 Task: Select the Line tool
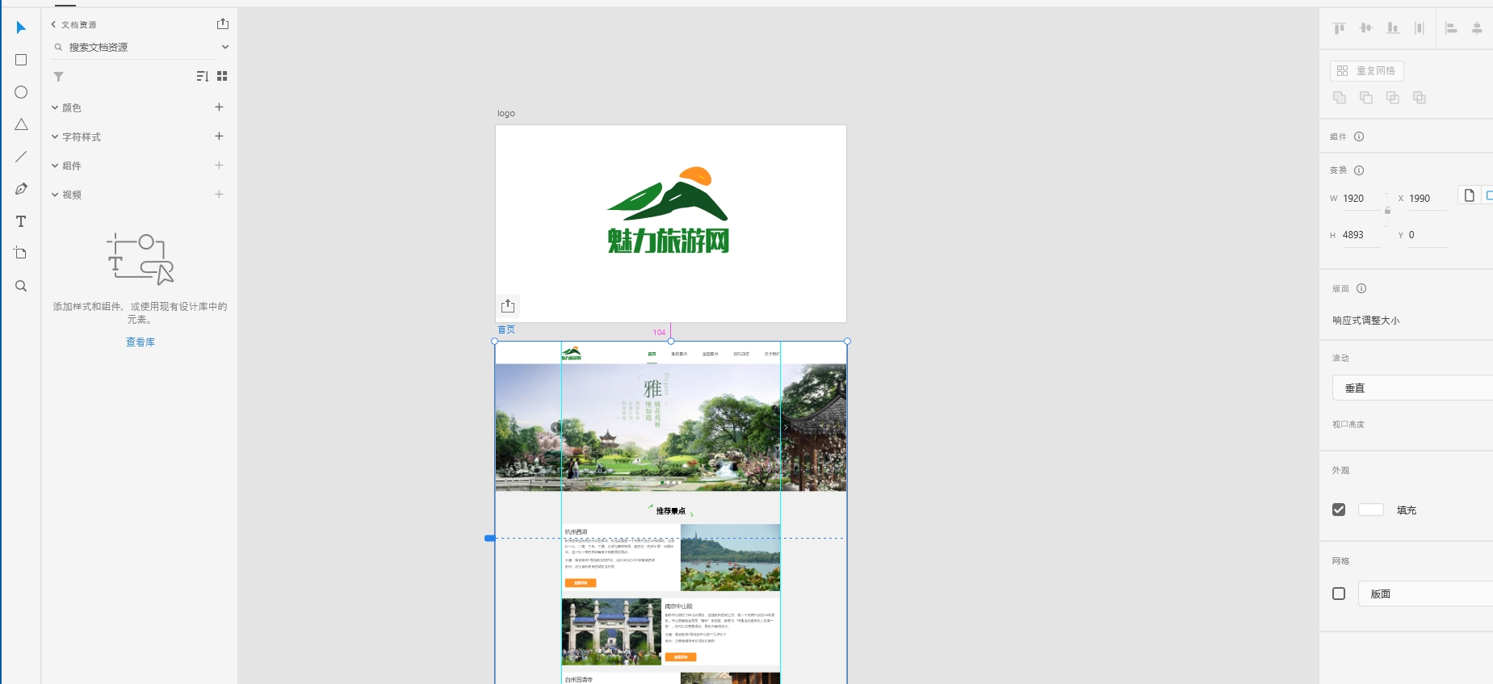pos(21,157)
